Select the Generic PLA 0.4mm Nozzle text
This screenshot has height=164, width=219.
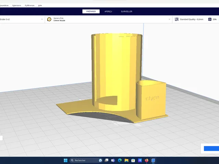59,19
